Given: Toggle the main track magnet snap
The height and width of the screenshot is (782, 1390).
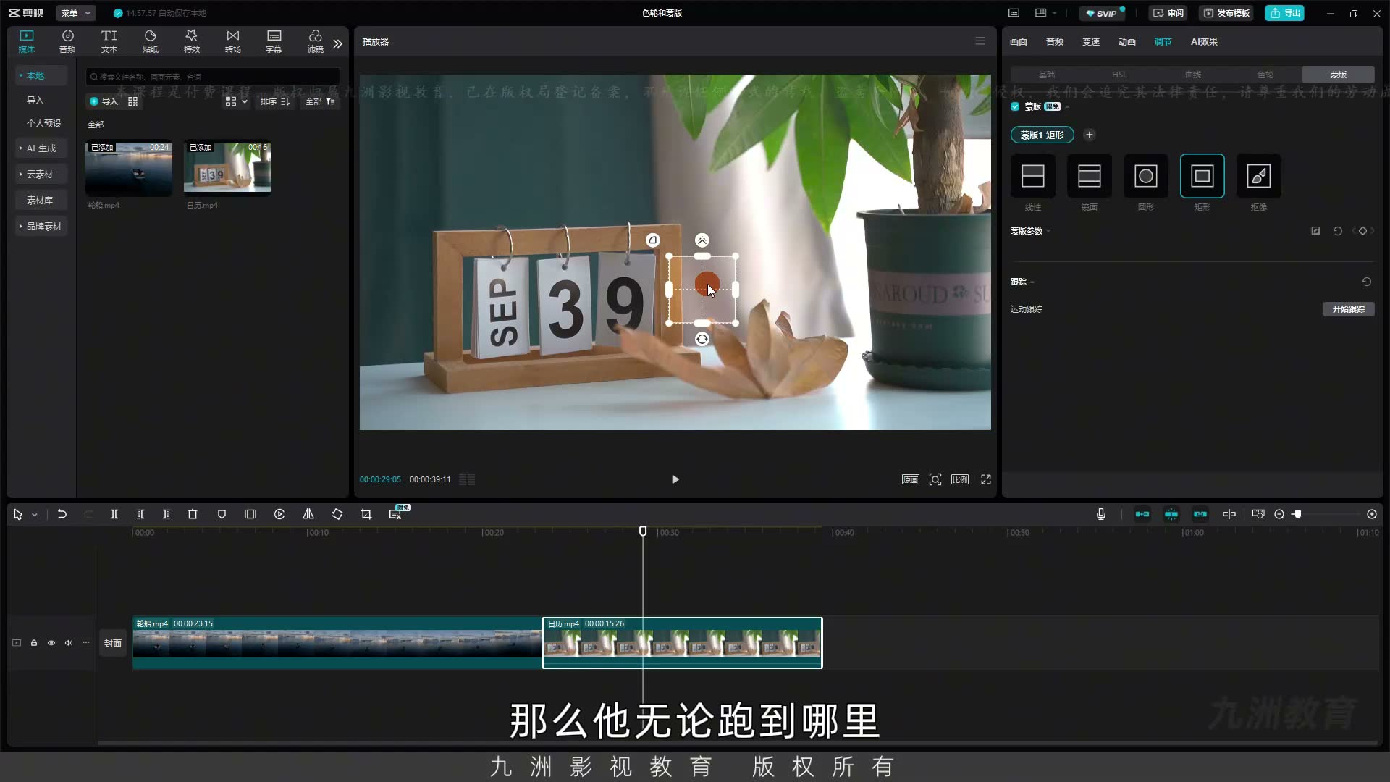Looking at the screenshot, I should click(x=1142, y=514).
